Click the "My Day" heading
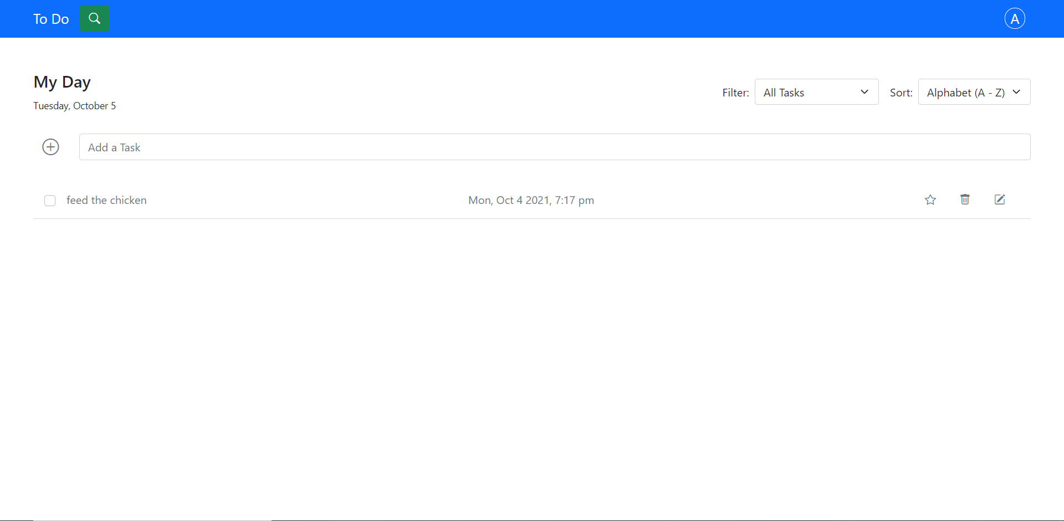Screen dimensions: 1064x521 [x=62, y=82]
